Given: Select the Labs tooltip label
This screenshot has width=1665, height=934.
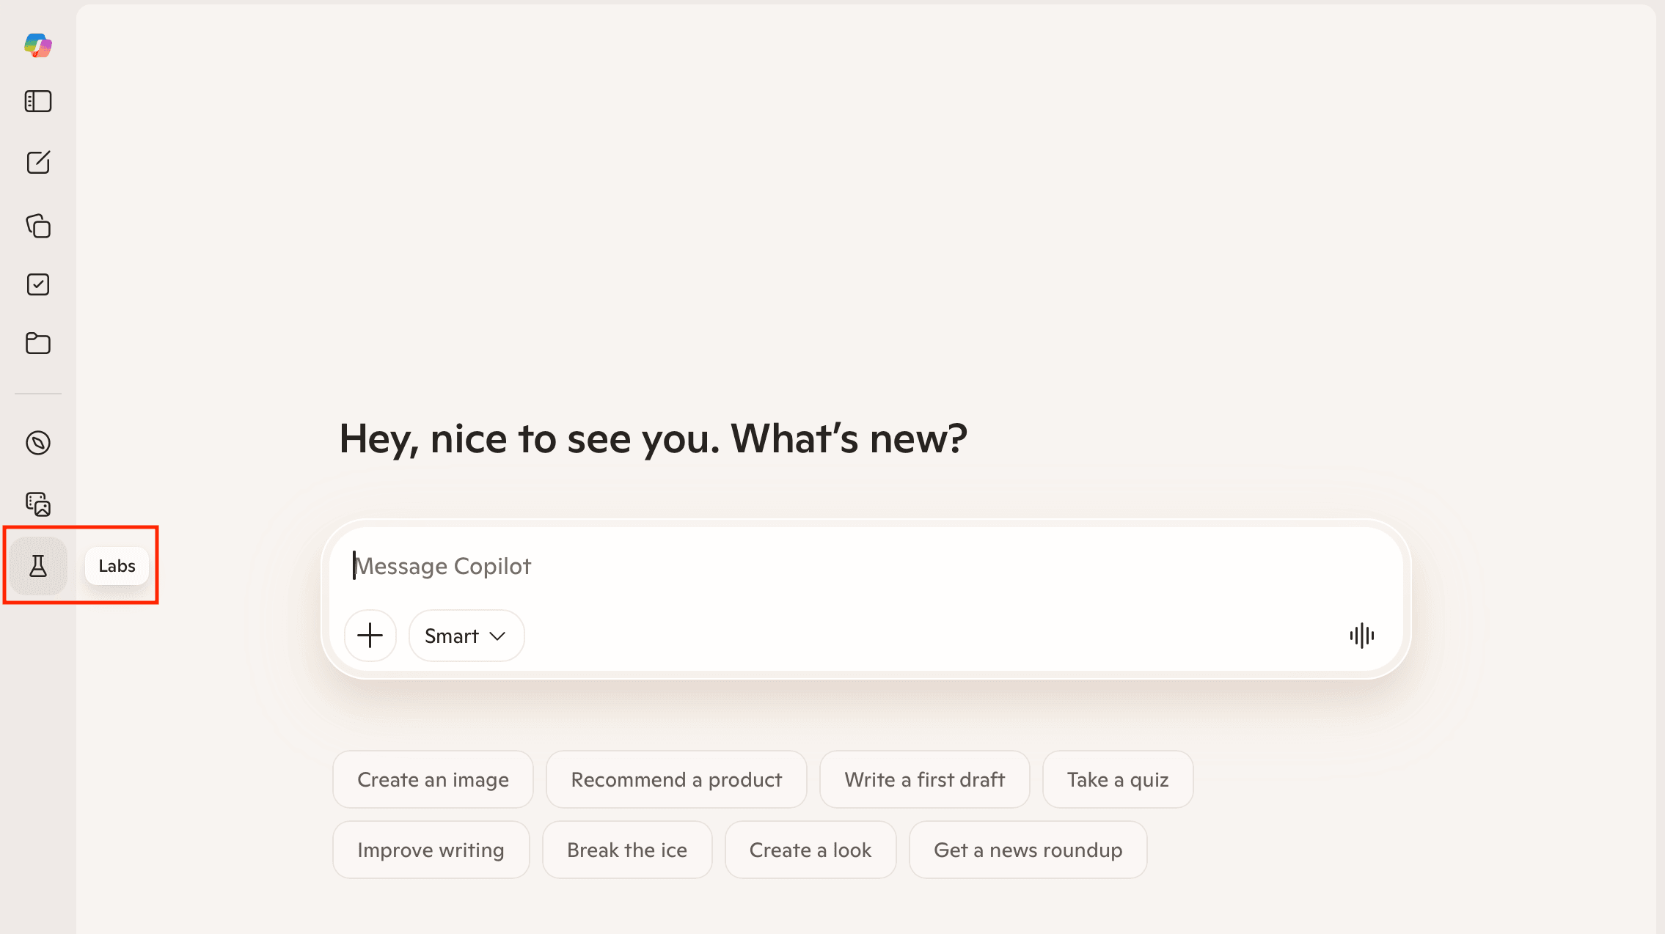Looking at the screenshot, I should pyautogui.click(x=117, y=565).
